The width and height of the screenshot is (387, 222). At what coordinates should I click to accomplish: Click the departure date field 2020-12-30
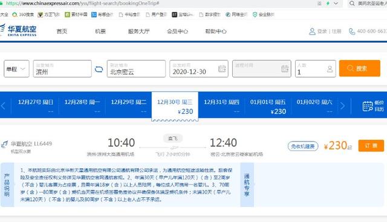tap(199, 68)
